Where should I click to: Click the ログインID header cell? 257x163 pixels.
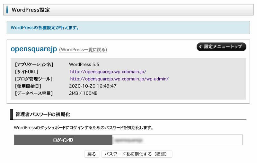[63, 140]
